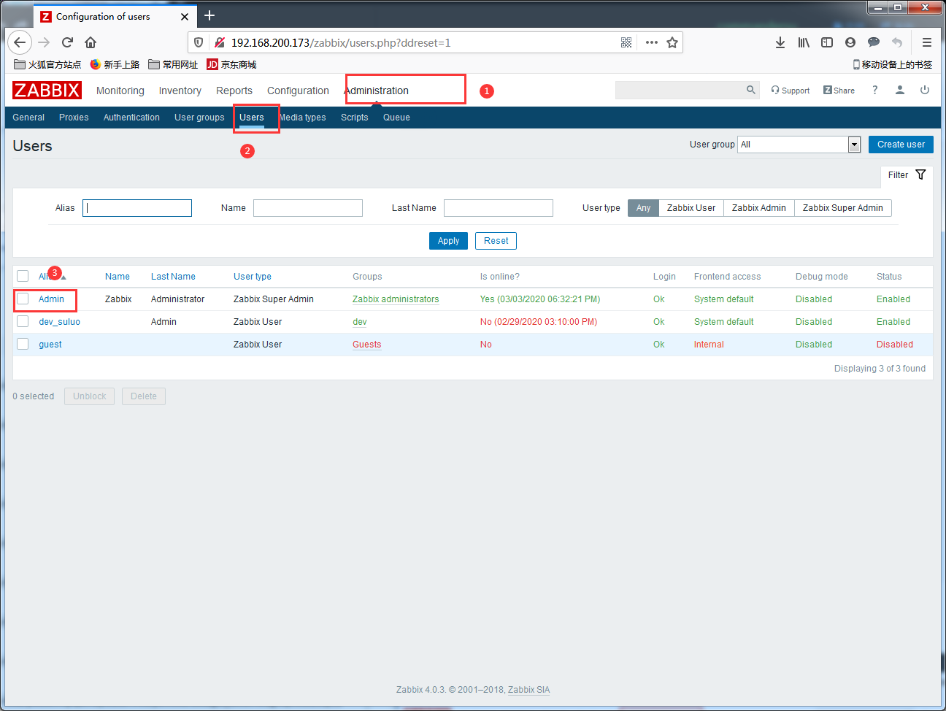Go back to the previous page

point(20,42)
